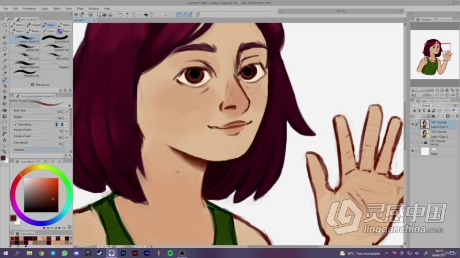Select the Fill bucket tool

click(x=5, y=110)
